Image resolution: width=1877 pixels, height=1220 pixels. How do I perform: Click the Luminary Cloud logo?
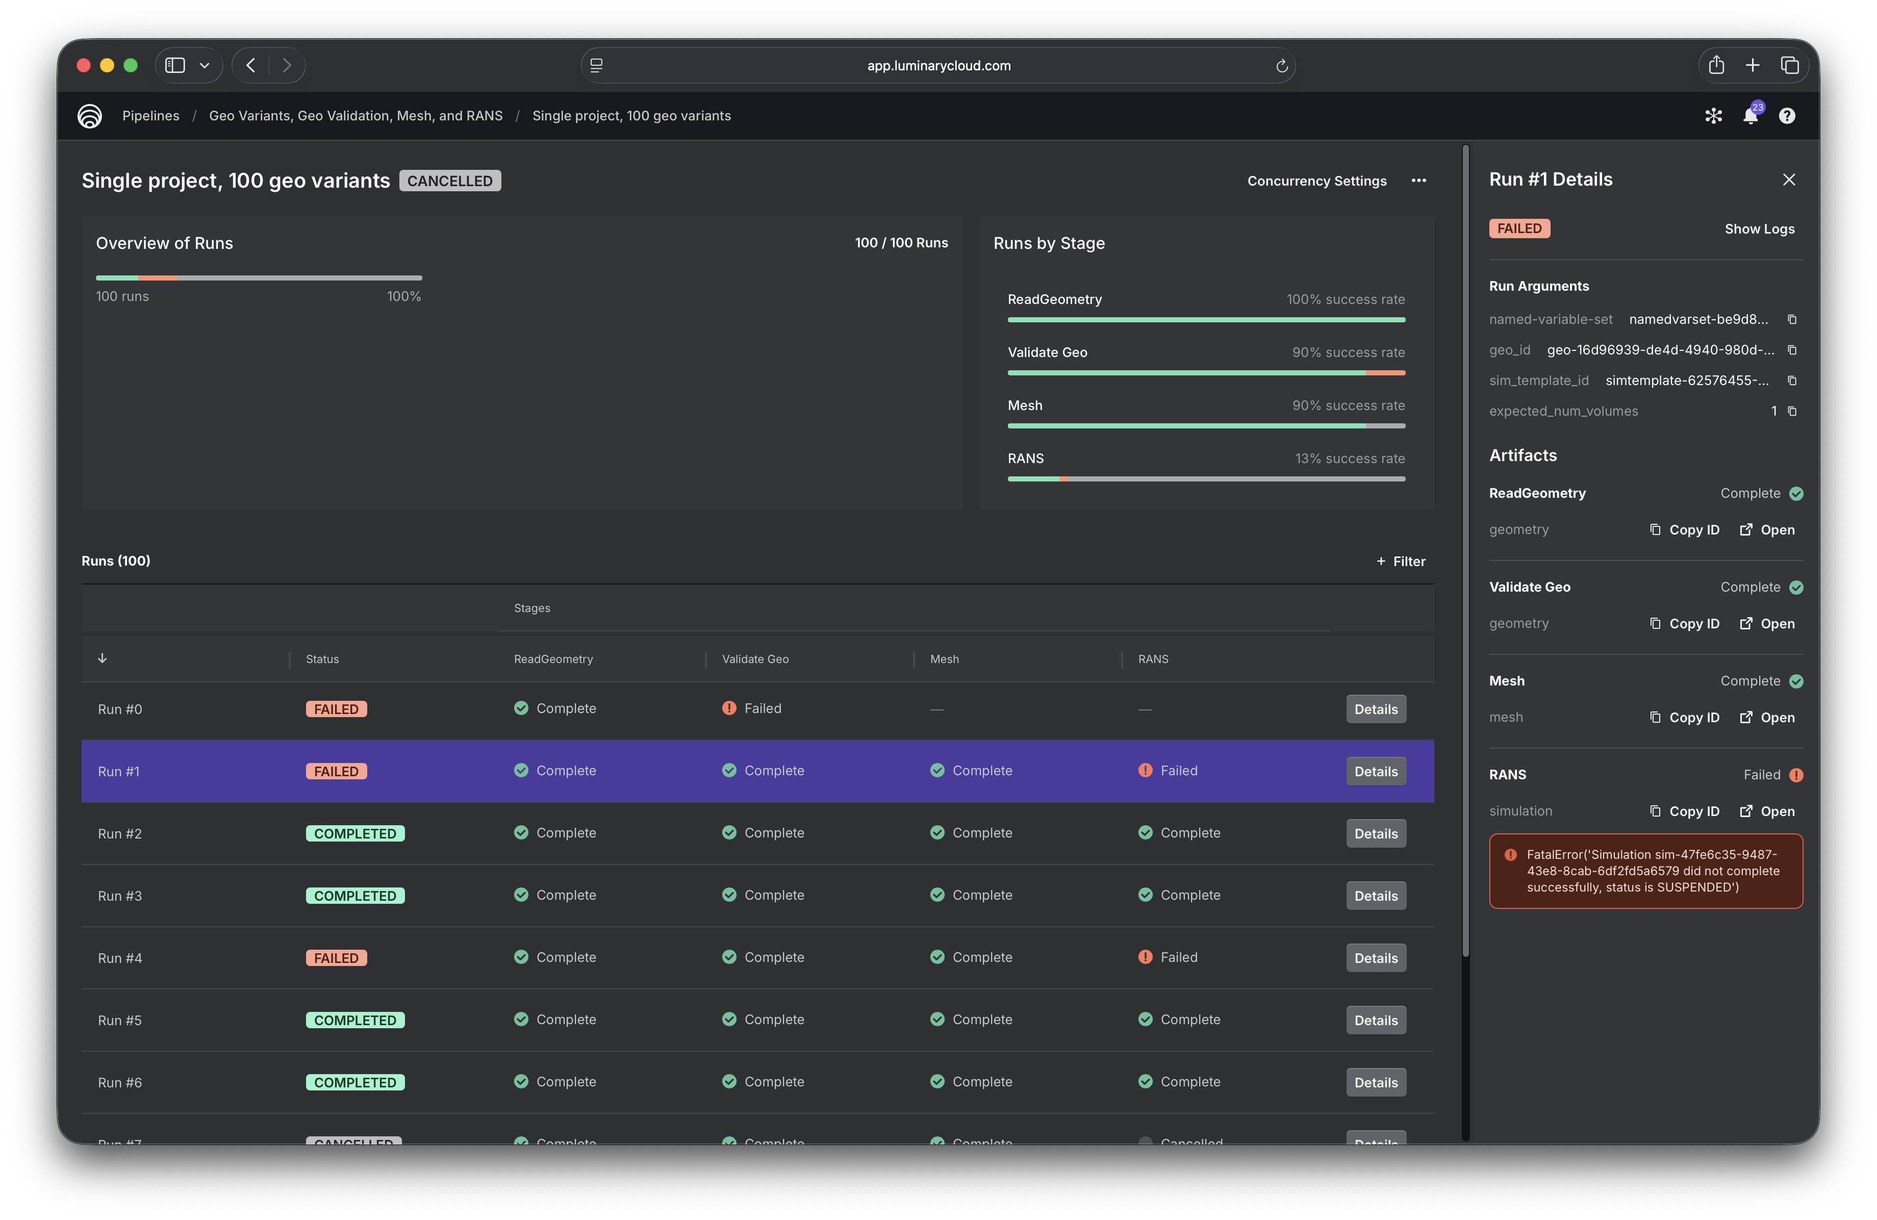tap(89, 115)
